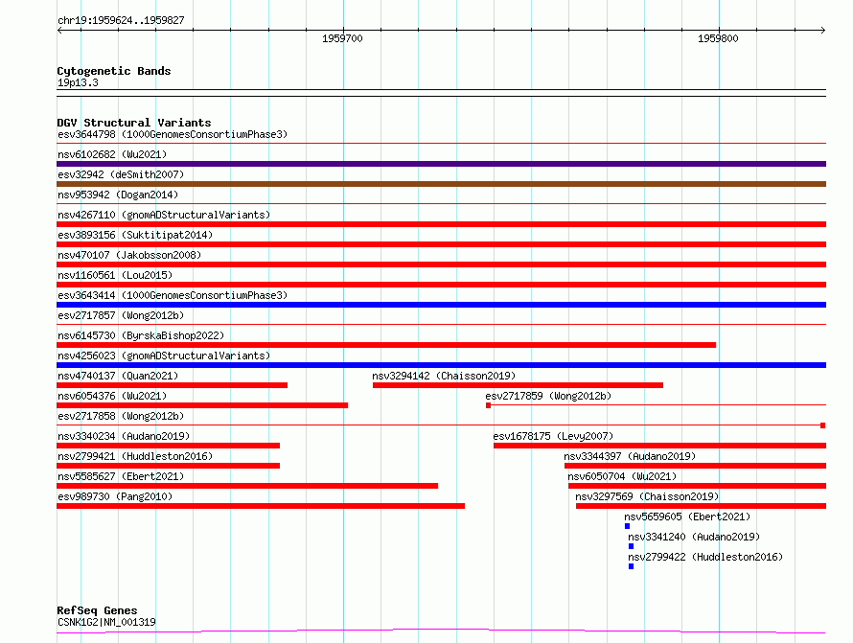Open the DGV Structural Variants track heading
This screenshot has width=853, height=643.
tap(134, 123)
